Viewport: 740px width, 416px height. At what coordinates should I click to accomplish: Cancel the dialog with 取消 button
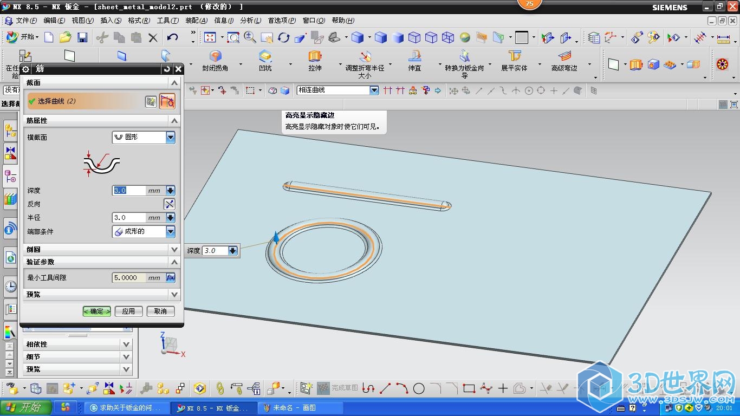(160, 311)
